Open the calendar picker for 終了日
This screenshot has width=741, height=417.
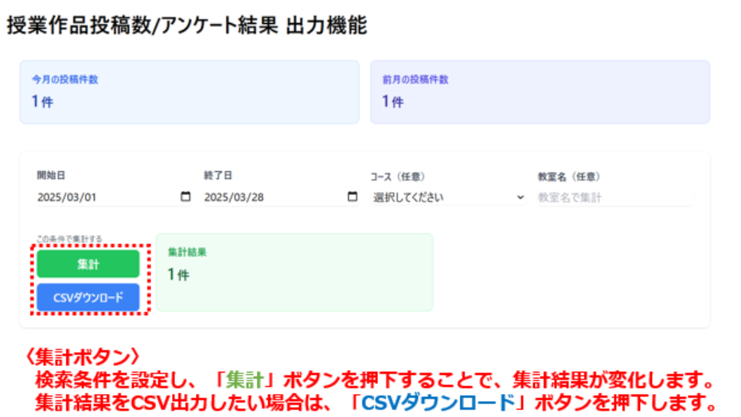tap(353, 197)
